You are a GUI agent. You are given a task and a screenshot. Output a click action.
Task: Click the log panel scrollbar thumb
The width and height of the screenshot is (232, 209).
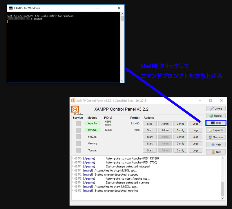pos(222,189)
